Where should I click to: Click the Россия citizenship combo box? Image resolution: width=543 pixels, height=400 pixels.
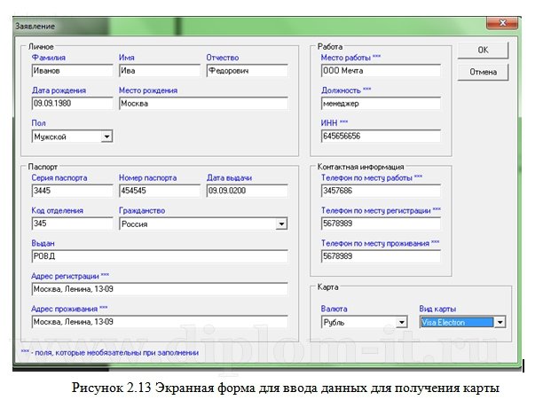203,224
